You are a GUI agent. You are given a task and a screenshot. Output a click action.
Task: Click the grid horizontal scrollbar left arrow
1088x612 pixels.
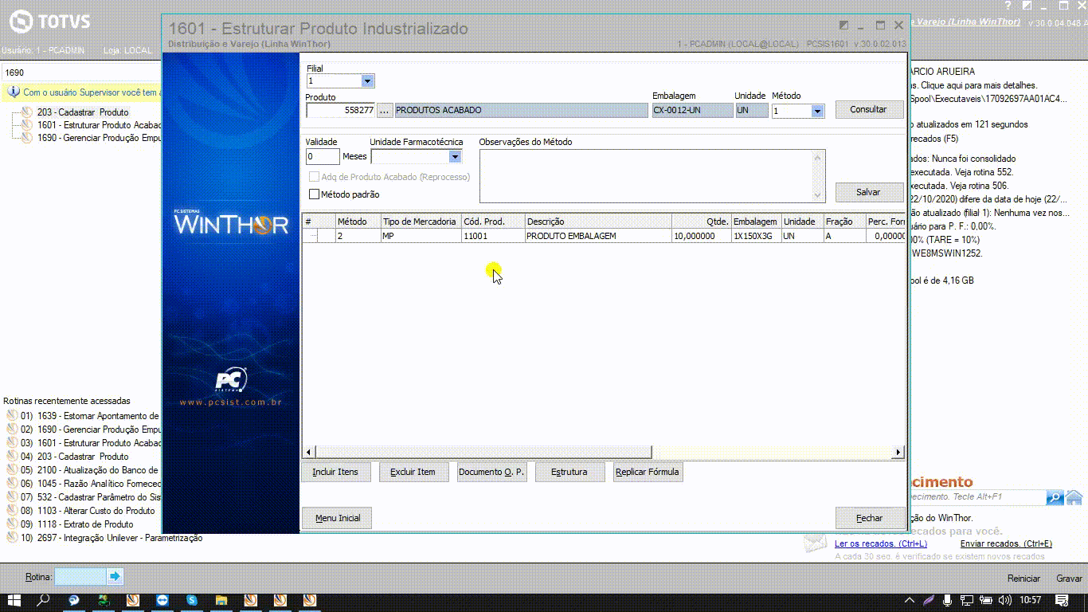point(310,452)
